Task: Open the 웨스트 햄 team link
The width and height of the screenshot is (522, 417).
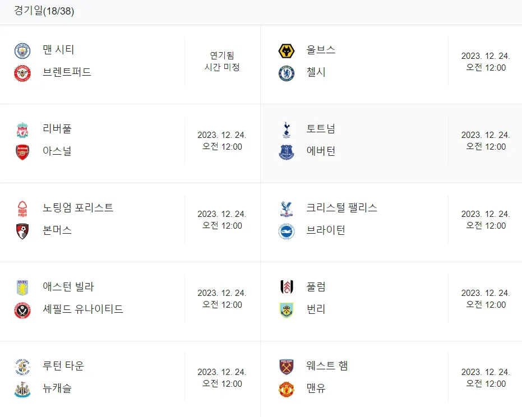Action: coord(327,365)
